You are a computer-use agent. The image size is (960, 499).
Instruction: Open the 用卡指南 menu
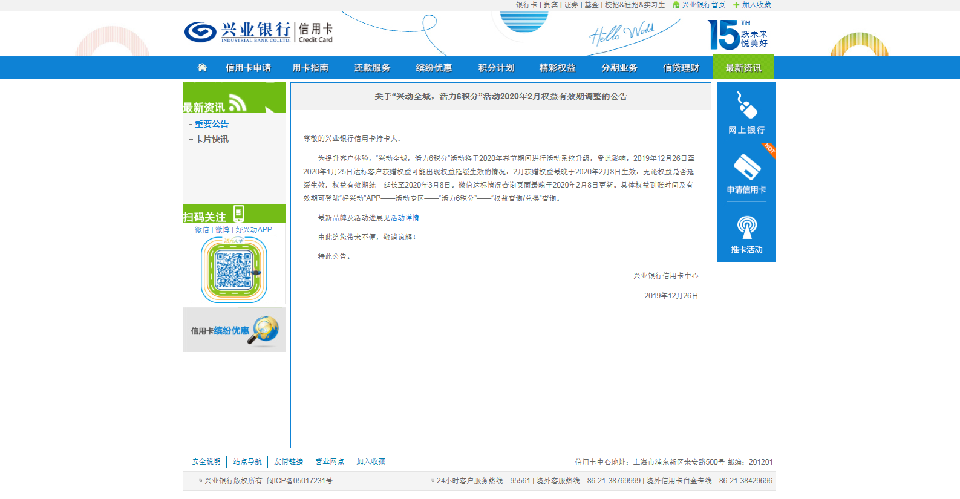pos(310,68)
